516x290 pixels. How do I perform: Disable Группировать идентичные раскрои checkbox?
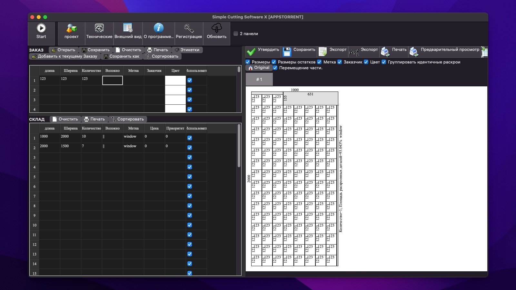pos(384,62)
